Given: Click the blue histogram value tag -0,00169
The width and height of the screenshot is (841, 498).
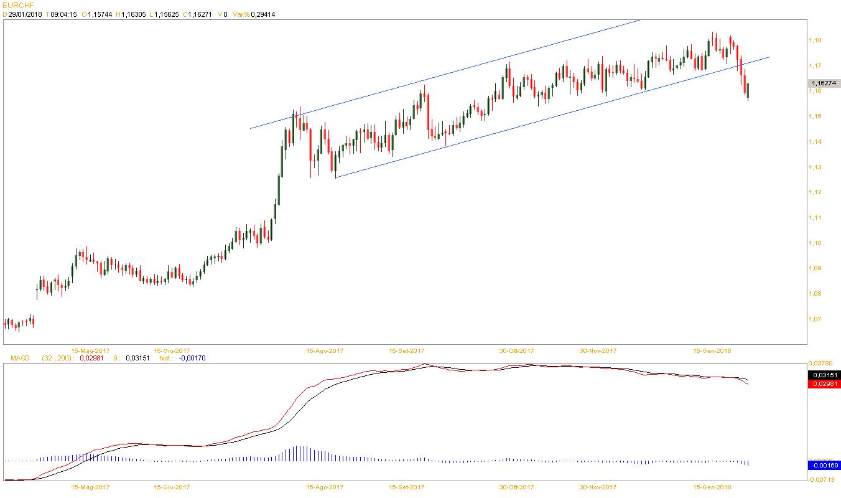Looking at the screenshot, I should click(824, 465).
